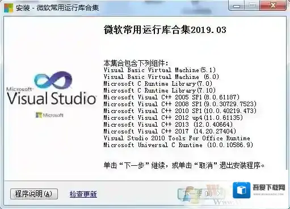Select the line Visual Basic Virtual Machine (6.0)
This screenshot has width=290, height=209.
(x=161, y=77)
